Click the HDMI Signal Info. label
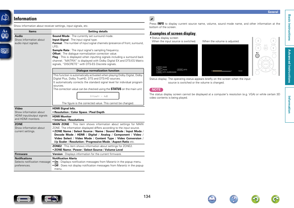The image size is (294, 208). [x=64, y=108]
